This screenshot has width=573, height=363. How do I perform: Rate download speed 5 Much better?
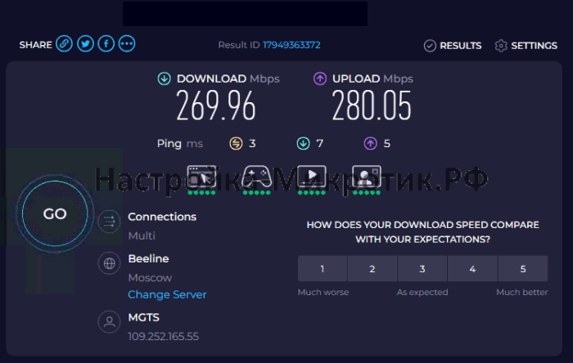[523, 268]
